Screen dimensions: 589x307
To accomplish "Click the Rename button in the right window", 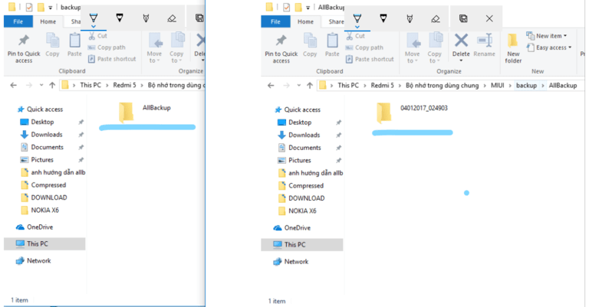I will coord(484,45).
